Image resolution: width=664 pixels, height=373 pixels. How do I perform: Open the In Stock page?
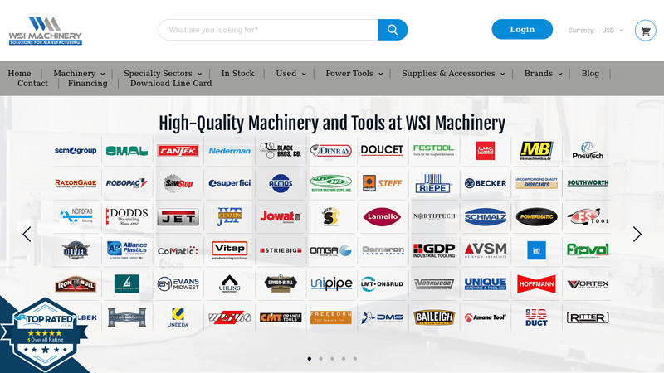(x=237, y=74)
